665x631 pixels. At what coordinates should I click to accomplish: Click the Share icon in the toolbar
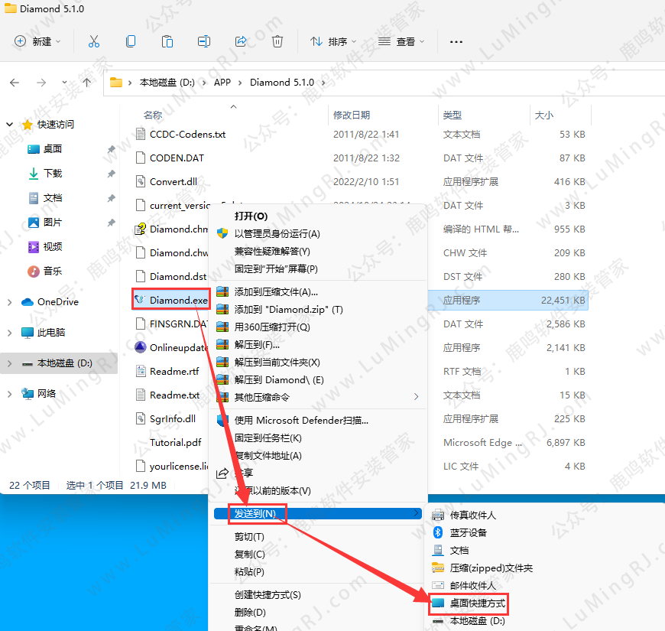coord(241,41)
